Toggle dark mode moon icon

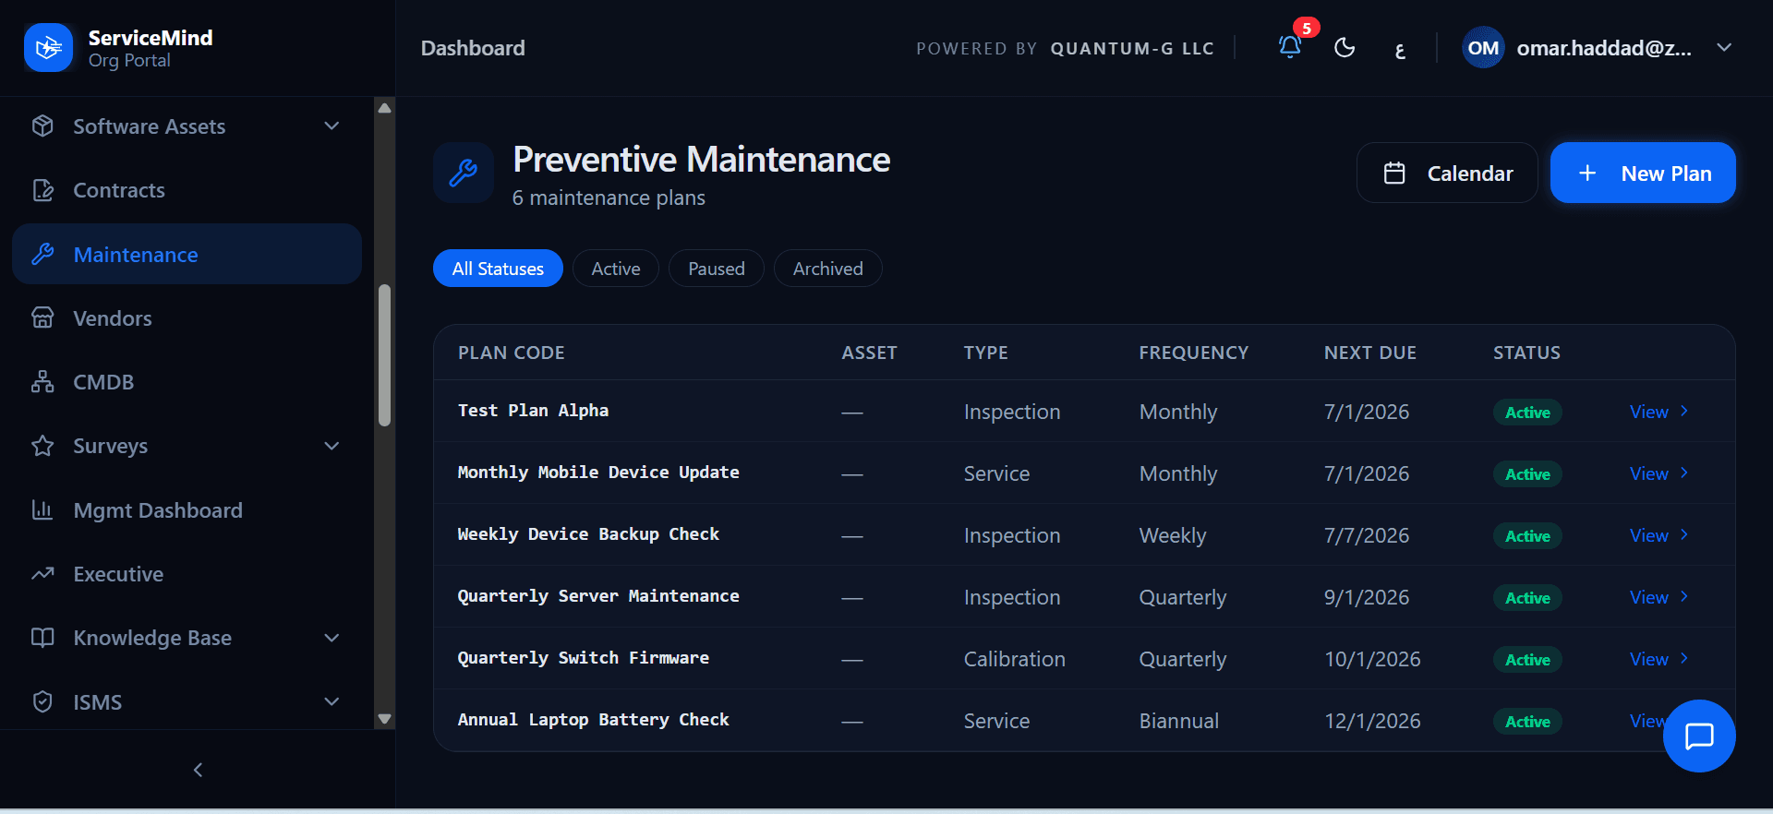click(1345, 47)
